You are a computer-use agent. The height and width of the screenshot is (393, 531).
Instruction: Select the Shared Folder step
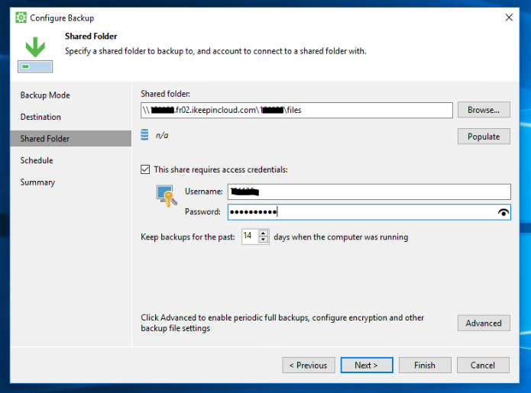[71, 139]
